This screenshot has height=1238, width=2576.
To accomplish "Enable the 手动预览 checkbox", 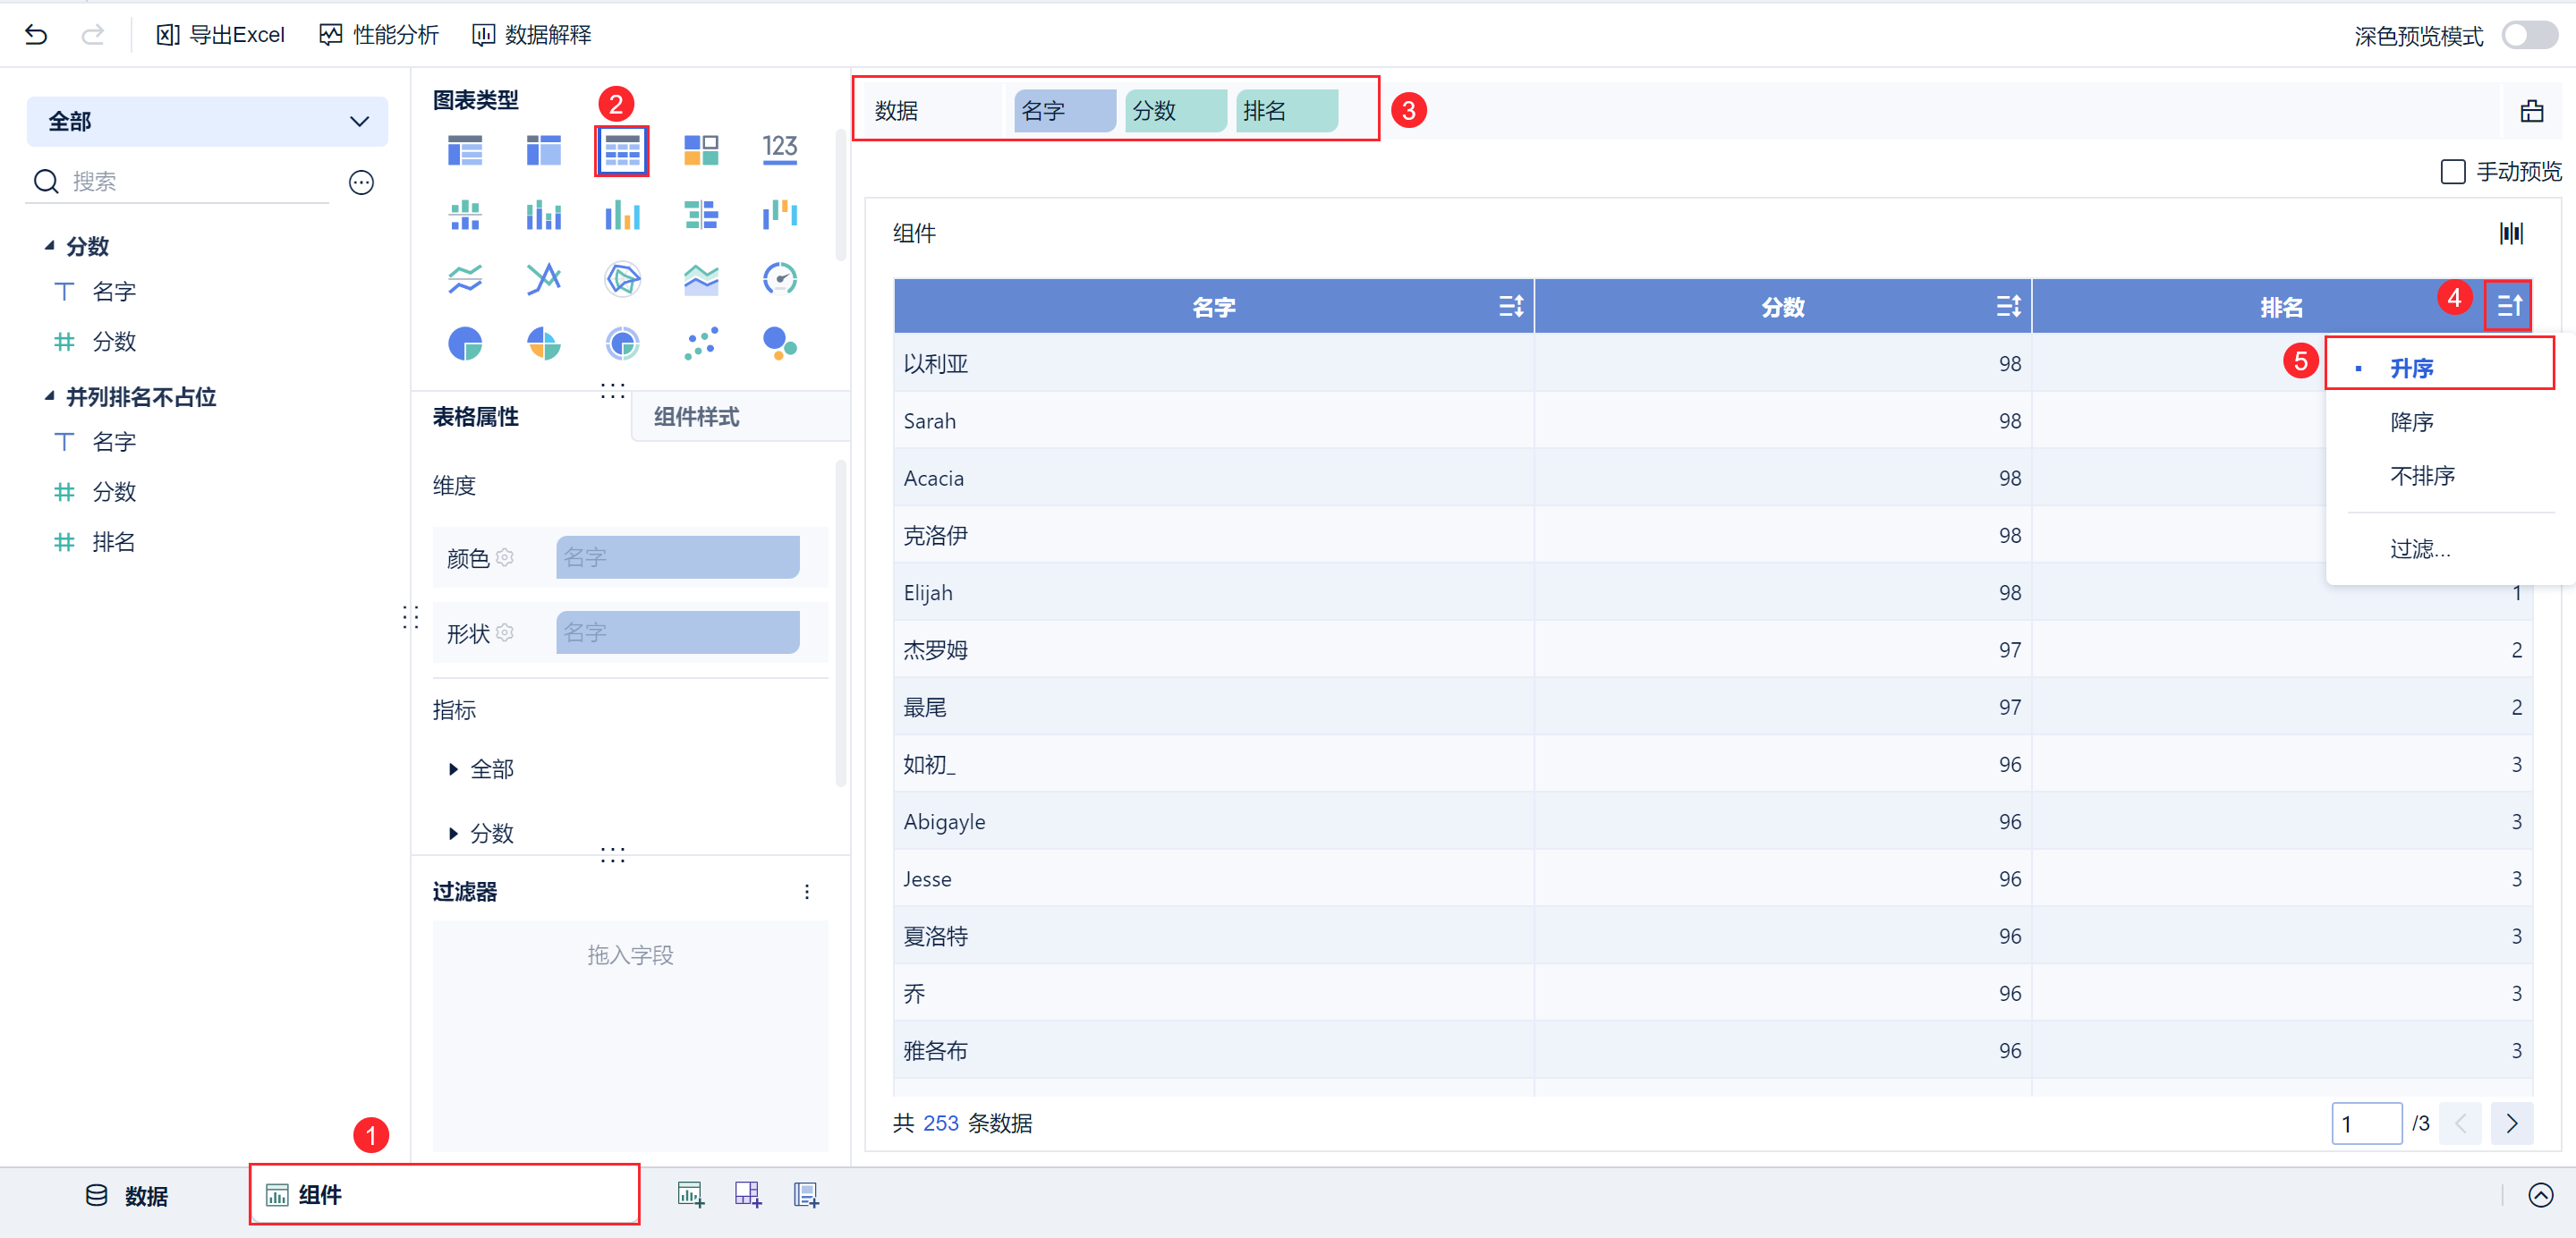I will tap(2452, 172).
